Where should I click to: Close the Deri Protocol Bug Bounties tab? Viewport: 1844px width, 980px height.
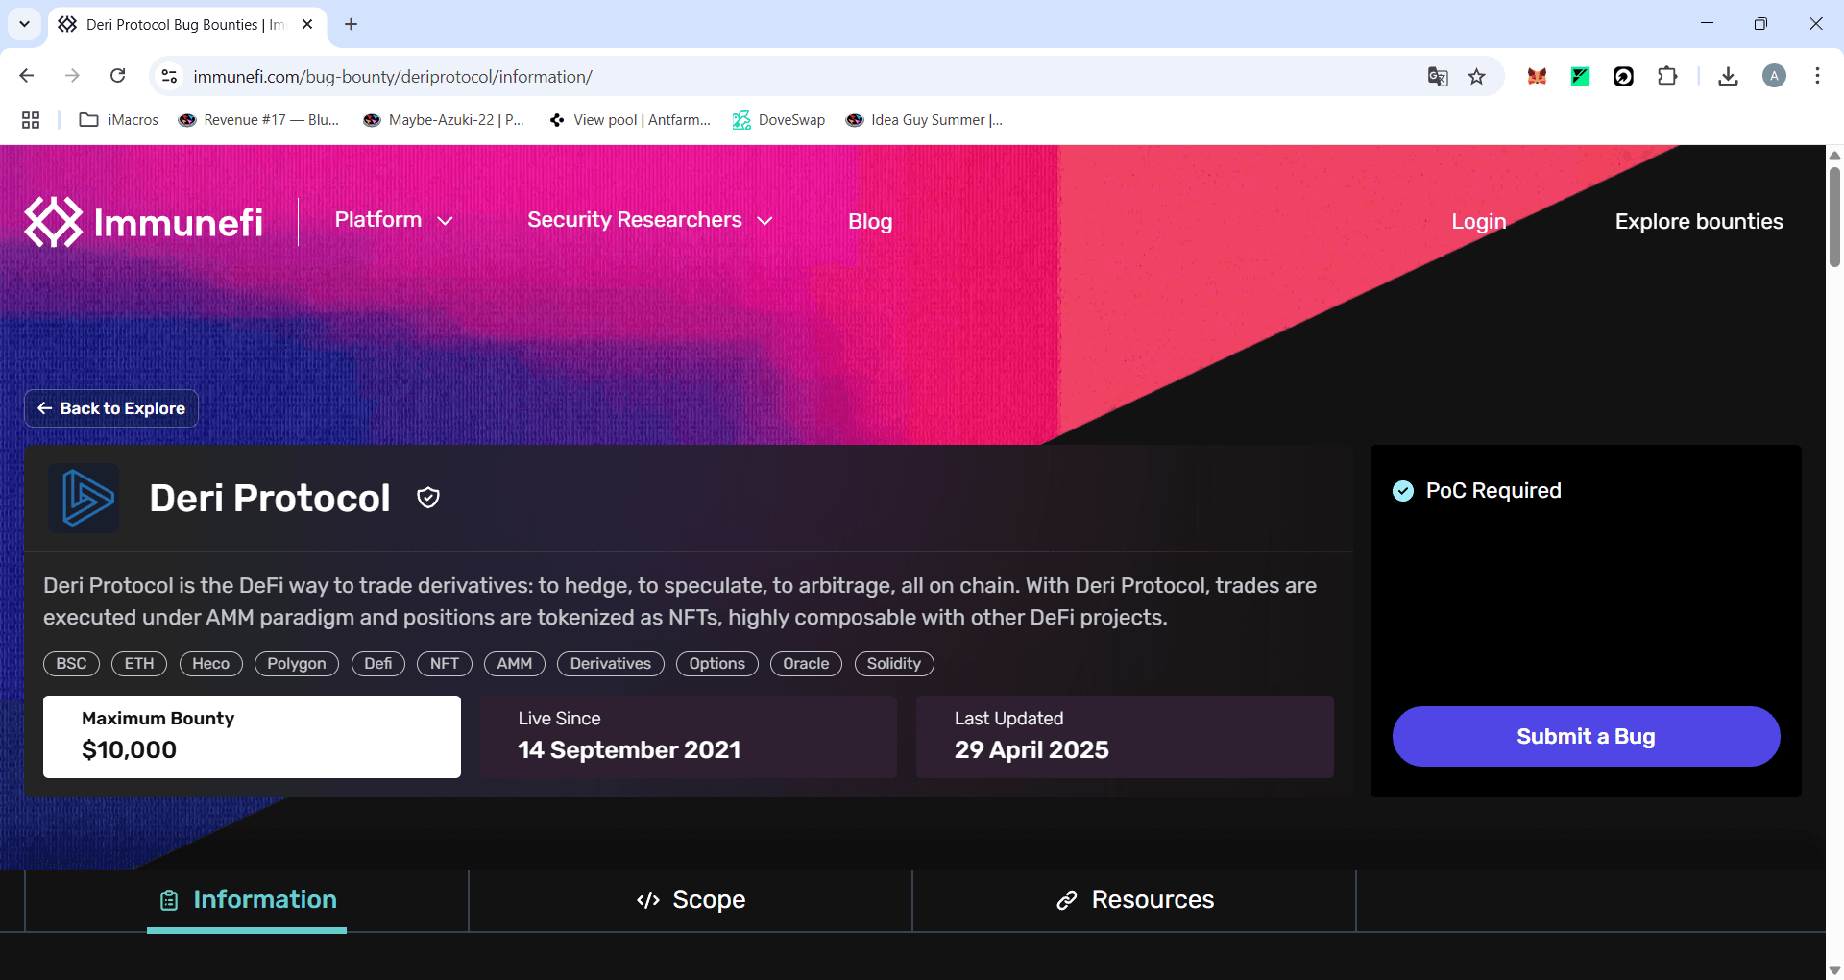307,24
